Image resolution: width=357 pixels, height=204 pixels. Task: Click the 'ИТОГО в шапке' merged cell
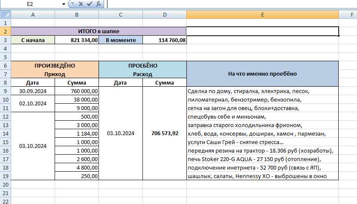coord(99,31)
